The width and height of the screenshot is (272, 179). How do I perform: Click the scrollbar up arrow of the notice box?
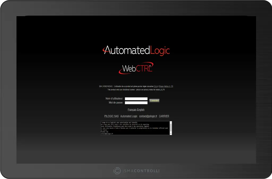coord(170,122)
